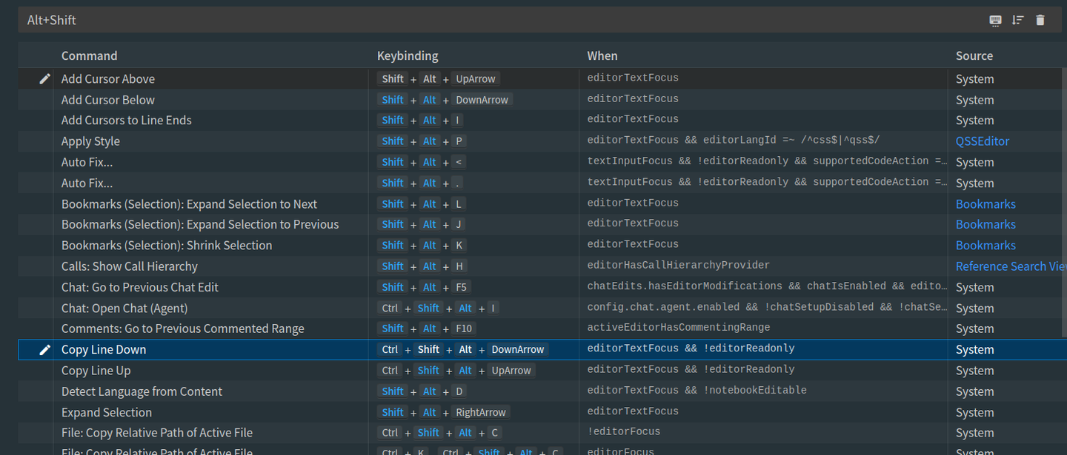Screen dimensions: 1067x455
Task: Click the Shift+Alt+P keybinding cell
Action: click(x=422, y=141)
